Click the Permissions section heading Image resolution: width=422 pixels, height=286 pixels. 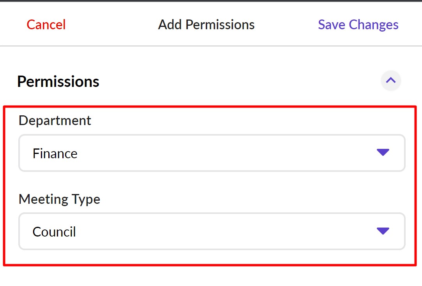tap(58, 81)
